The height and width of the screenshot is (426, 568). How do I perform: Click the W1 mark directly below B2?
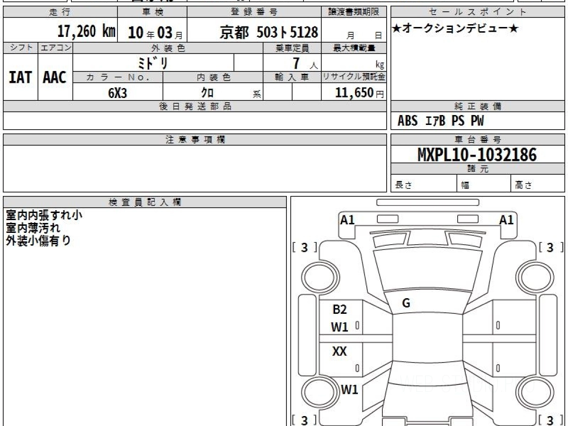click(339, 327)
